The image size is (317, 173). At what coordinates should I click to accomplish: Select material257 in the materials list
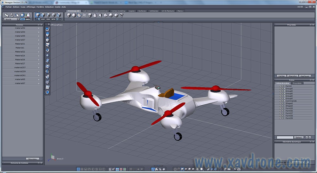click(x=20, y=67)
